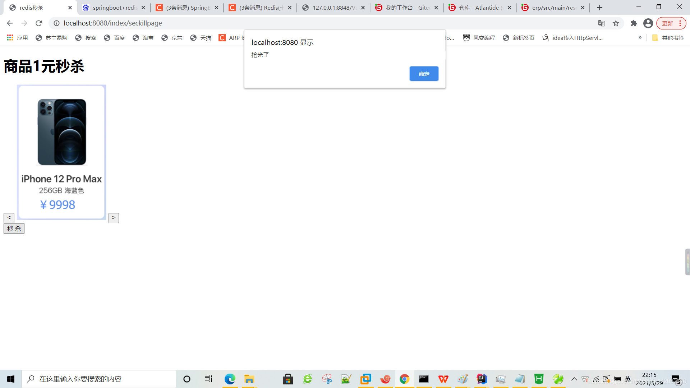Click the 秒杀 seckill button
The width and height of the screenshot is (690, 388).
click(14, 228)
